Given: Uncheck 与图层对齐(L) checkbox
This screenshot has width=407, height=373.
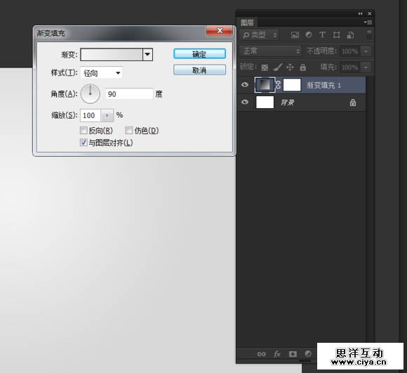Looking at the screenshot, I should [x=84, y=143].
